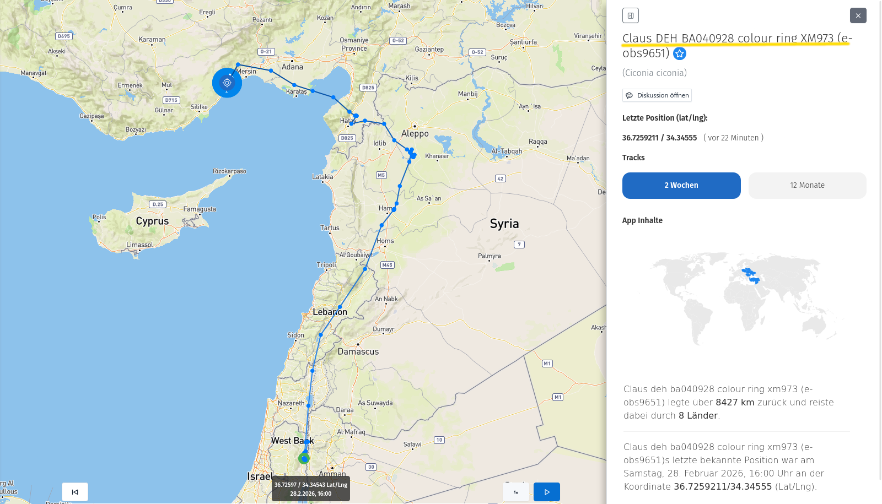Screen dimensions: 882x504
Task: Click the blue current-position target marker
Action: tap(227, 83)
